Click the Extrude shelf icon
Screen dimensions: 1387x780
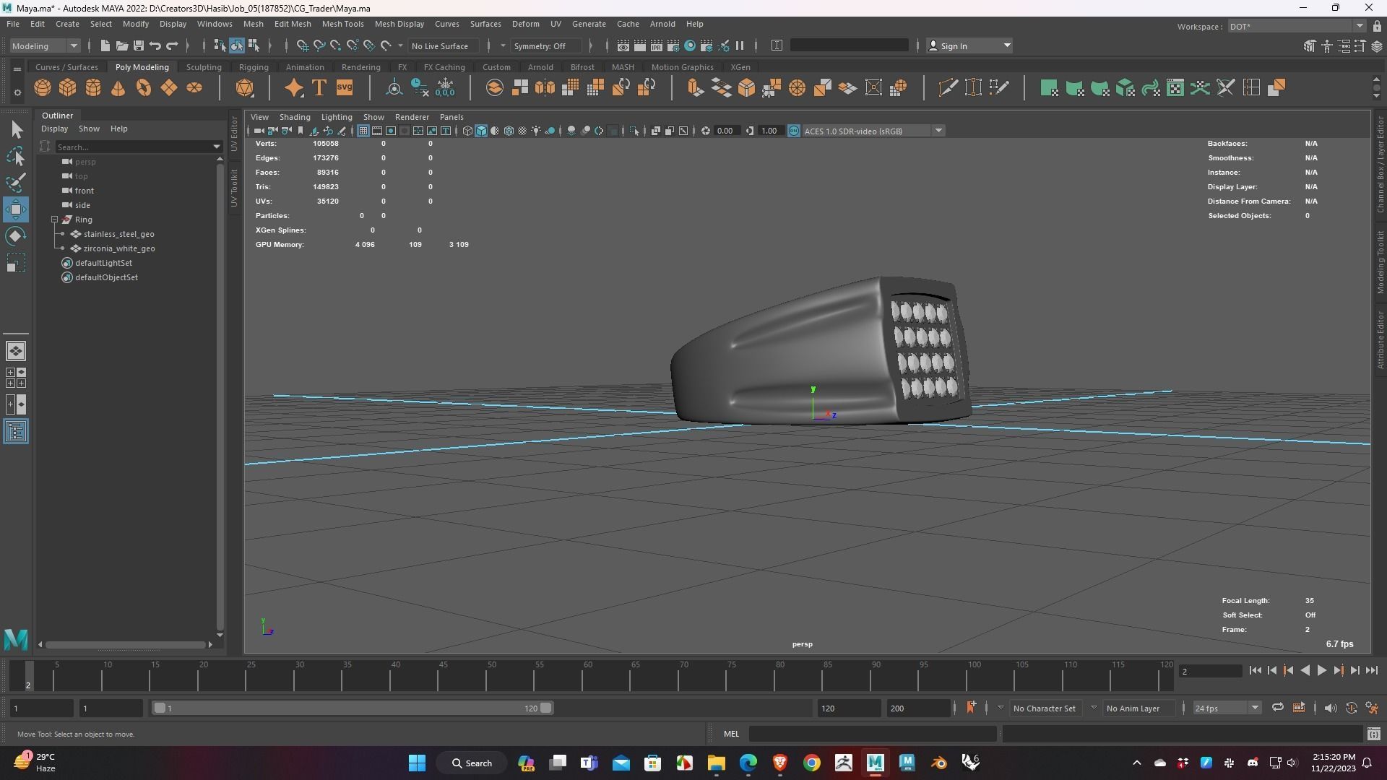pos(695,88)
